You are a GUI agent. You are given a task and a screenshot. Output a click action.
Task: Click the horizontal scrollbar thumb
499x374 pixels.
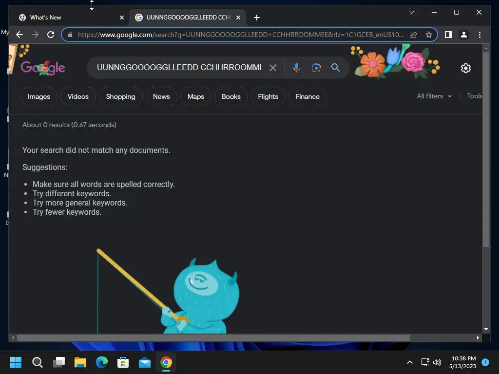click(x=213, y=338)
